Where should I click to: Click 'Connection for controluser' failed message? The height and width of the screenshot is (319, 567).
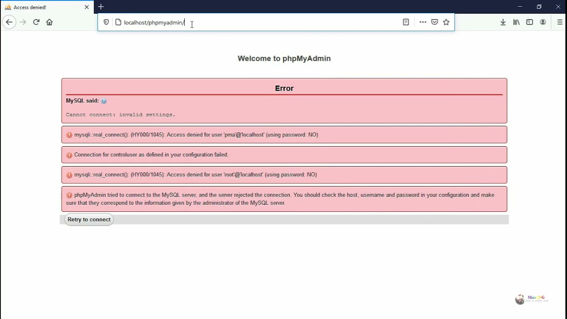pyautogui.click(x=151, y=155)
